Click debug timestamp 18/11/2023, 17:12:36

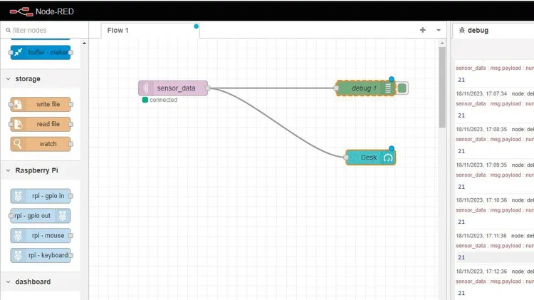coord(481,271)
